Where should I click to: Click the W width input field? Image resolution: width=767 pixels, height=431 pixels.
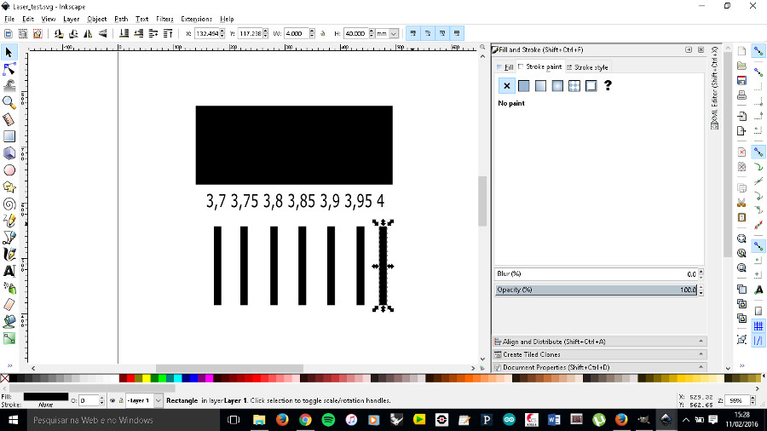coord(296,34)
